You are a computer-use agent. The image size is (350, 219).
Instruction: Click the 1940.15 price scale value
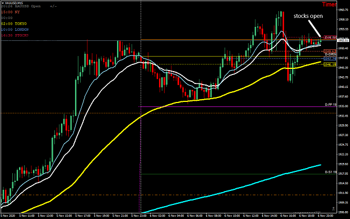[343, 87]
